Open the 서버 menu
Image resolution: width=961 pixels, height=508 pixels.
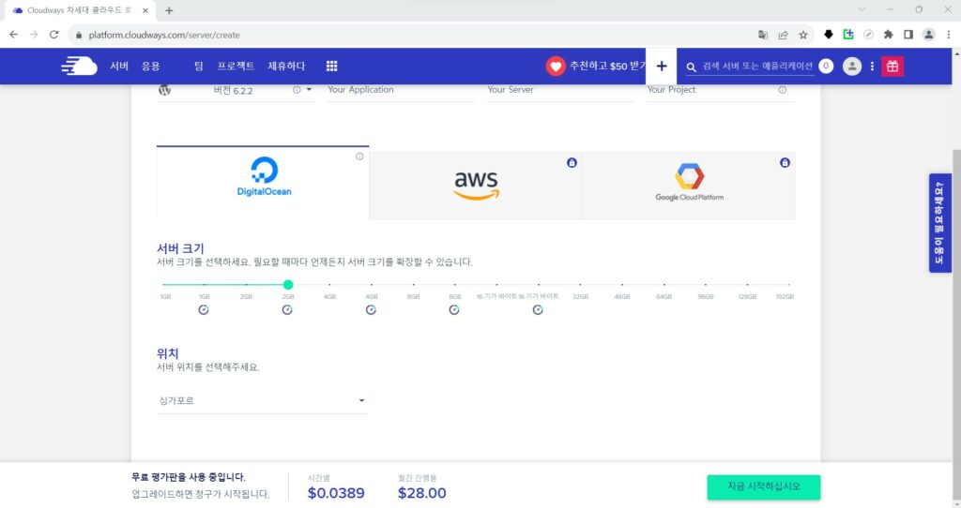tap(119, 67)
